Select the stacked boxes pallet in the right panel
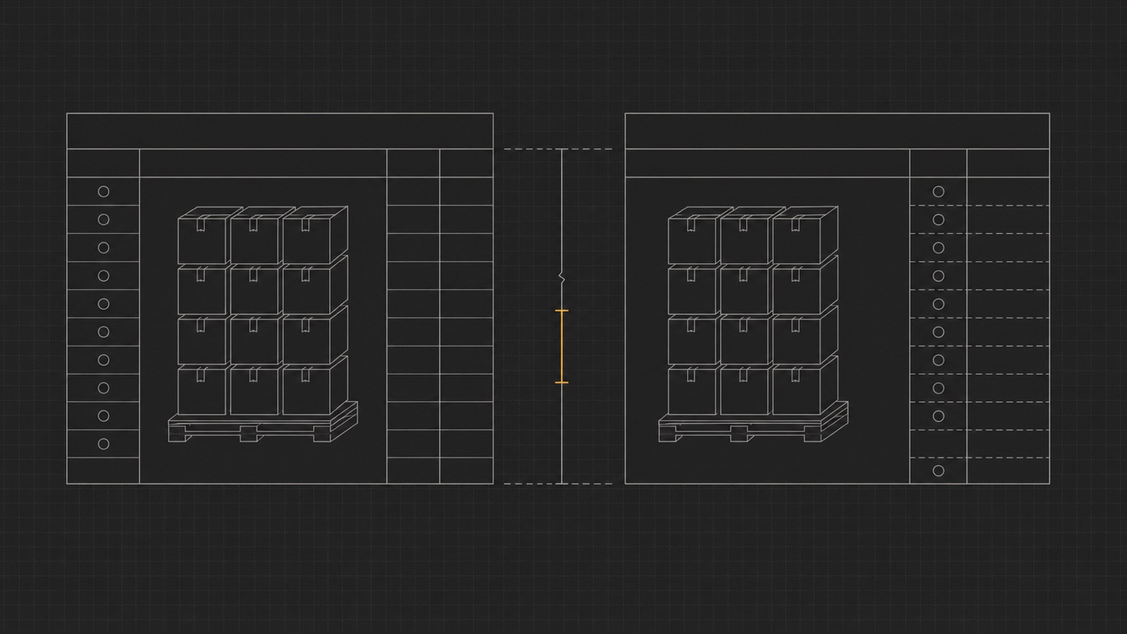1127x634 pixels. (x=753, y=324)
